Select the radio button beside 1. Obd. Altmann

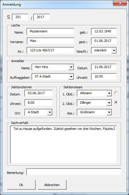pos(116,93)
